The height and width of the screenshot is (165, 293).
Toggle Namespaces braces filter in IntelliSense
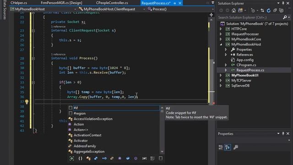tap(81, 159)
